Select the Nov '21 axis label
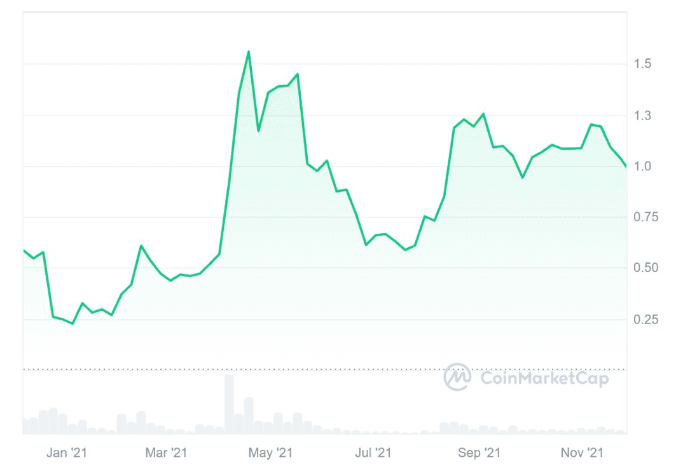Image resolution: width=683 pixels, height=469 pixels. [581, 452]
